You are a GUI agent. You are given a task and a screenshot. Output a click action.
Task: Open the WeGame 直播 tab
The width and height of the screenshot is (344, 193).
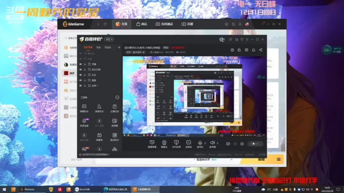point(187,24)
